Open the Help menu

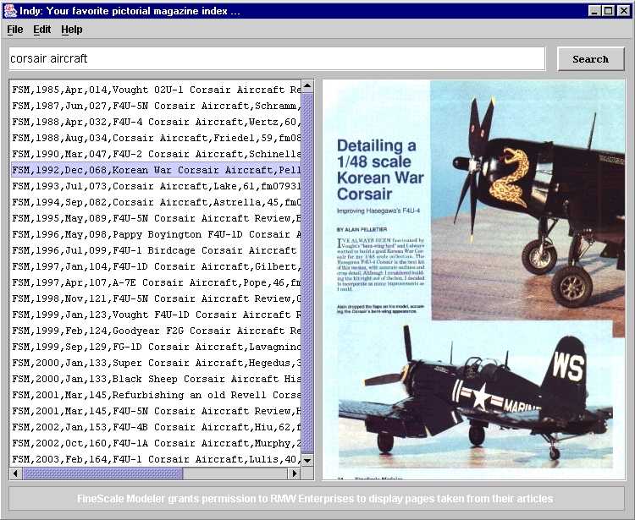click(x=72, y=30)
